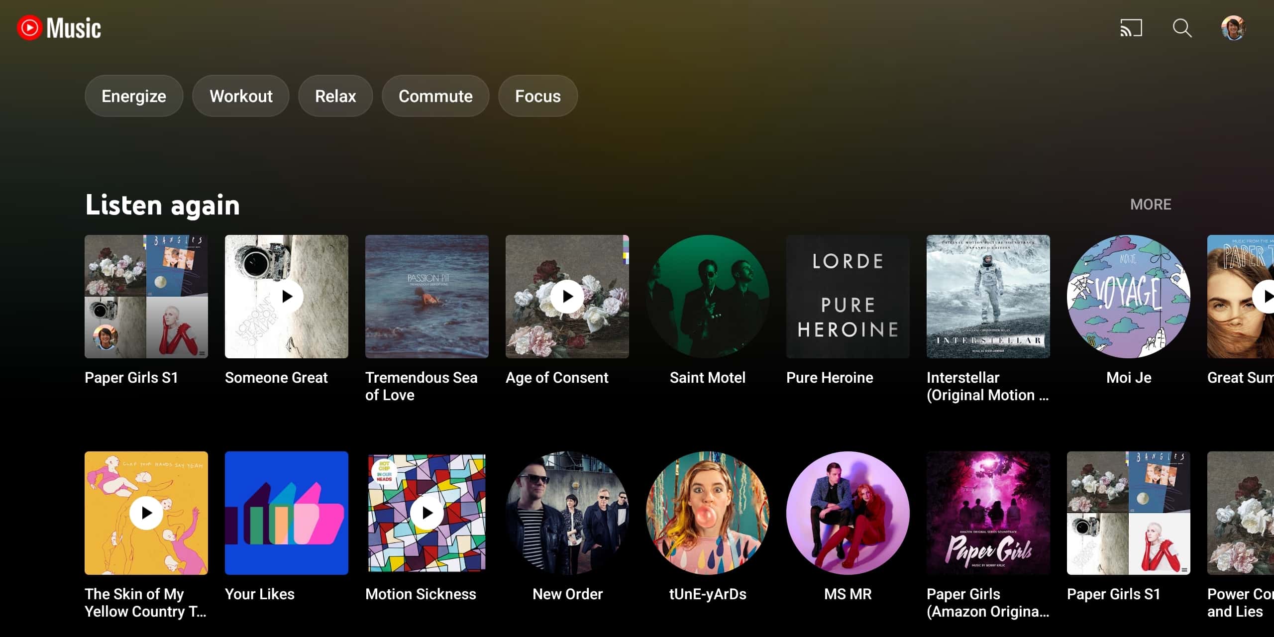Select the Energize mood chip
Screen dimensions: 1274x637
[134, 96]
